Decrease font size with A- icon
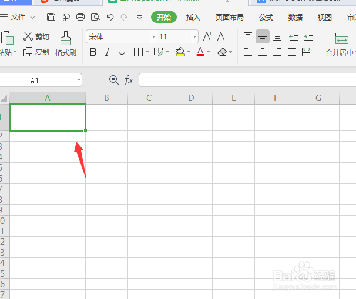This screenshot has width=356, height=299. click(x=221, y=36)
